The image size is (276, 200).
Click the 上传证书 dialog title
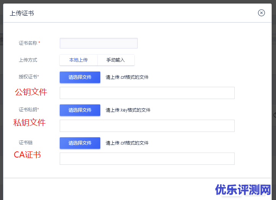click(22, 13)
